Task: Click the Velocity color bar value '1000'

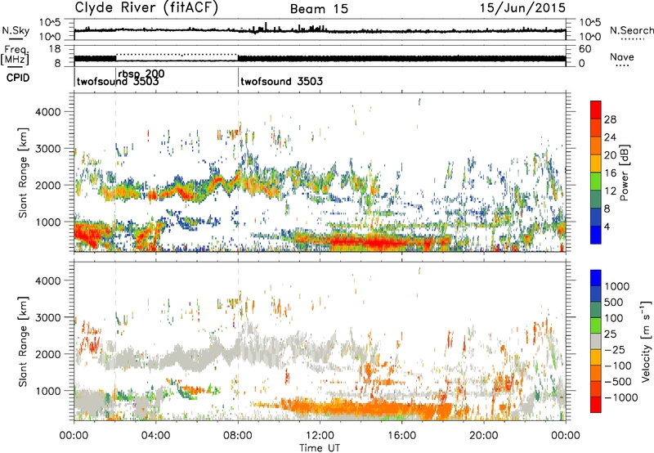Action: coord(617,286)
